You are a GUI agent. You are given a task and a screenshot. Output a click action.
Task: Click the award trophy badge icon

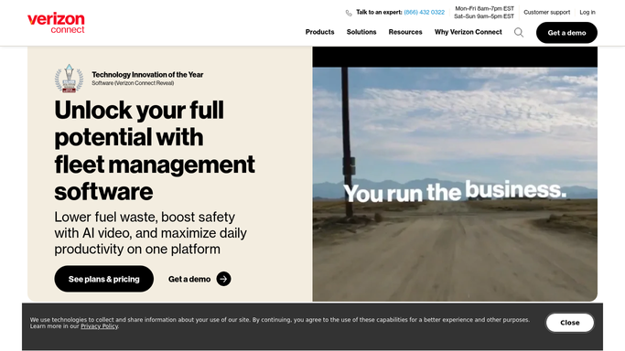pyautogui.click(x=69, y=79)
